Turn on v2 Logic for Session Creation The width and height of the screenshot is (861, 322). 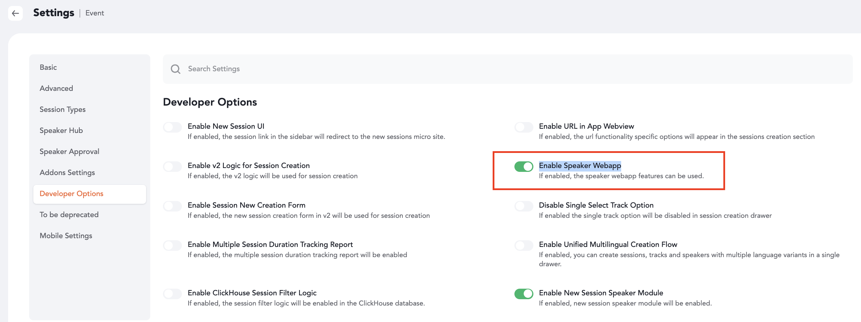172,166
